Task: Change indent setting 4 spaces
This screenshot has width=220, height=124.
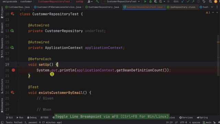Action: [195, 123]
